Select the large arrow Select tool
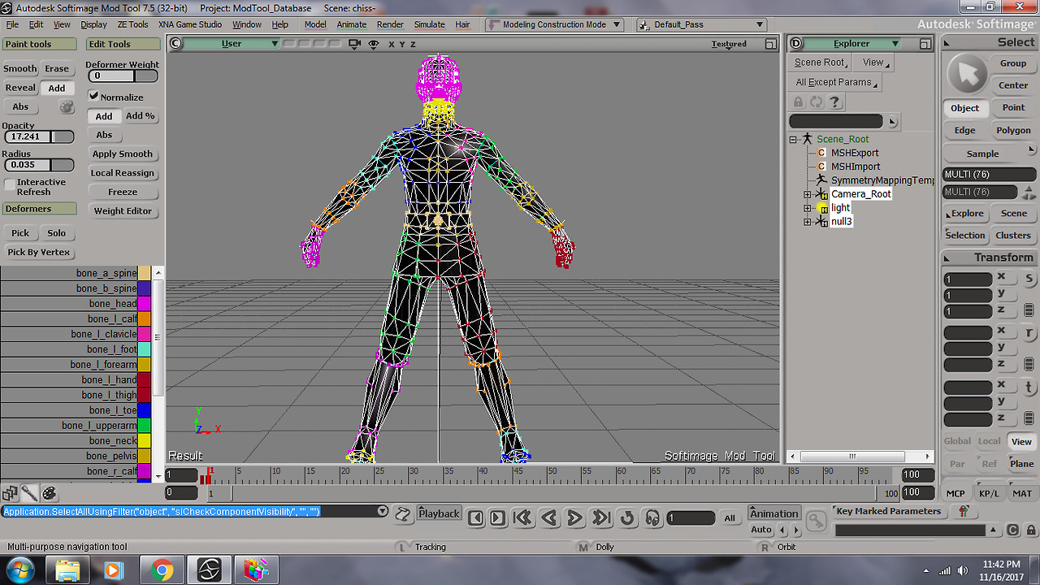This screenshot has height=585, width=1040. point(966,75)
